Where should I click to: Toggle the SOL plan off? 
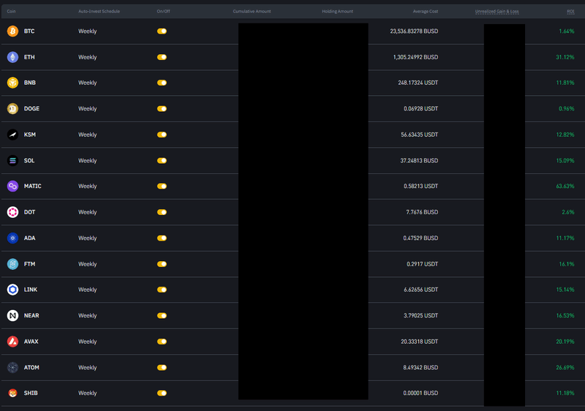(162, 160)
